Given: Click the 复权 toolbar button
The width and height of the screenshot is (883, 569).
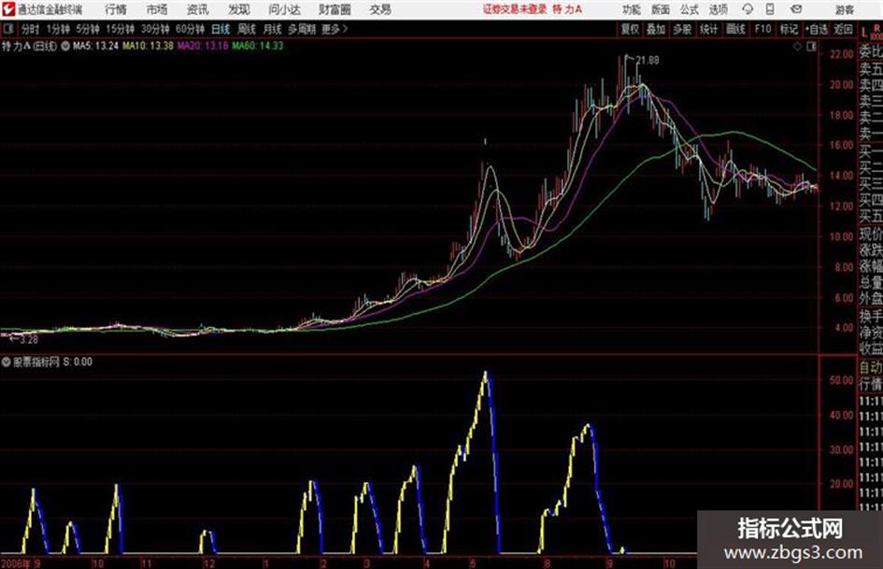Looking at the screenshot, I should pyautogui.click(x=630, y=29).
